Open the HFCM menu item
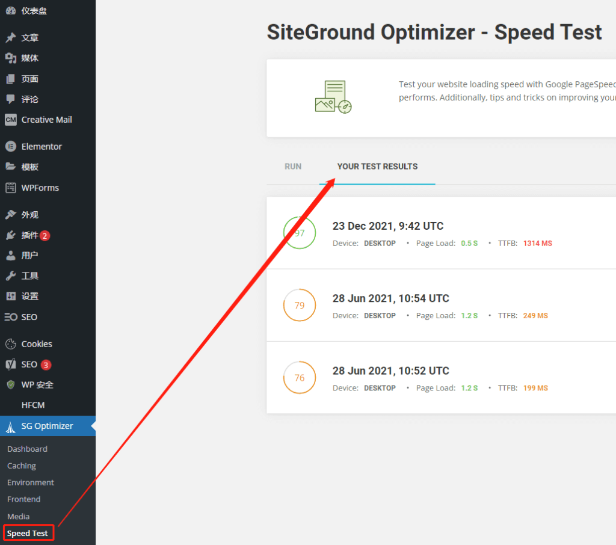Viewport: 616px width, 545px height. point(33,405)
